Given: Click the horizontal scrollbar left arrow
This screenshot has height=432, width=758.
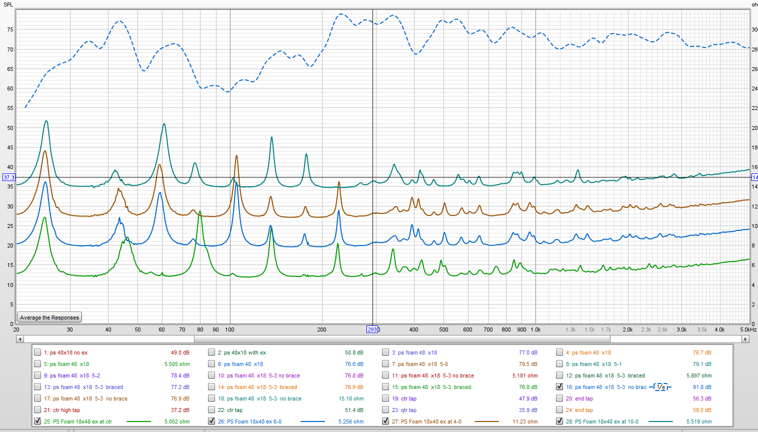Looking at the screenshot, I should click(x=20, y=339).
